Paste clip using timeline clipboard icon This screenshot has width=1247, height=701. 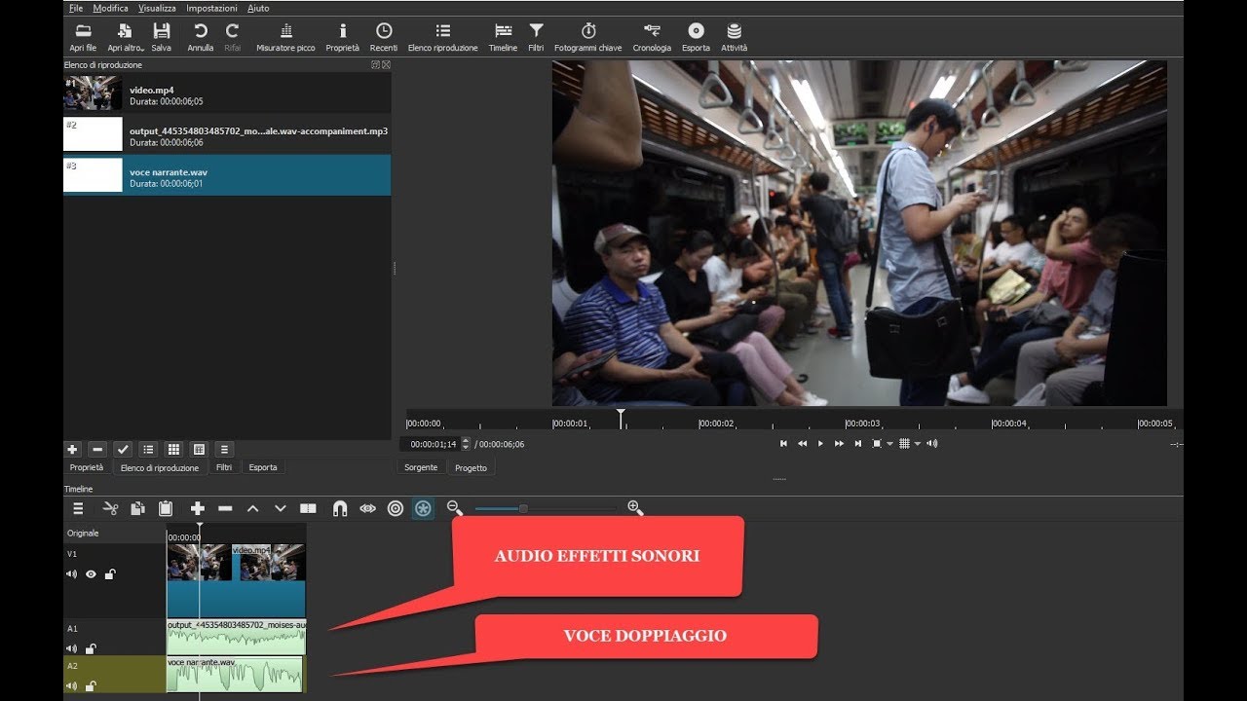pos(166,508)
